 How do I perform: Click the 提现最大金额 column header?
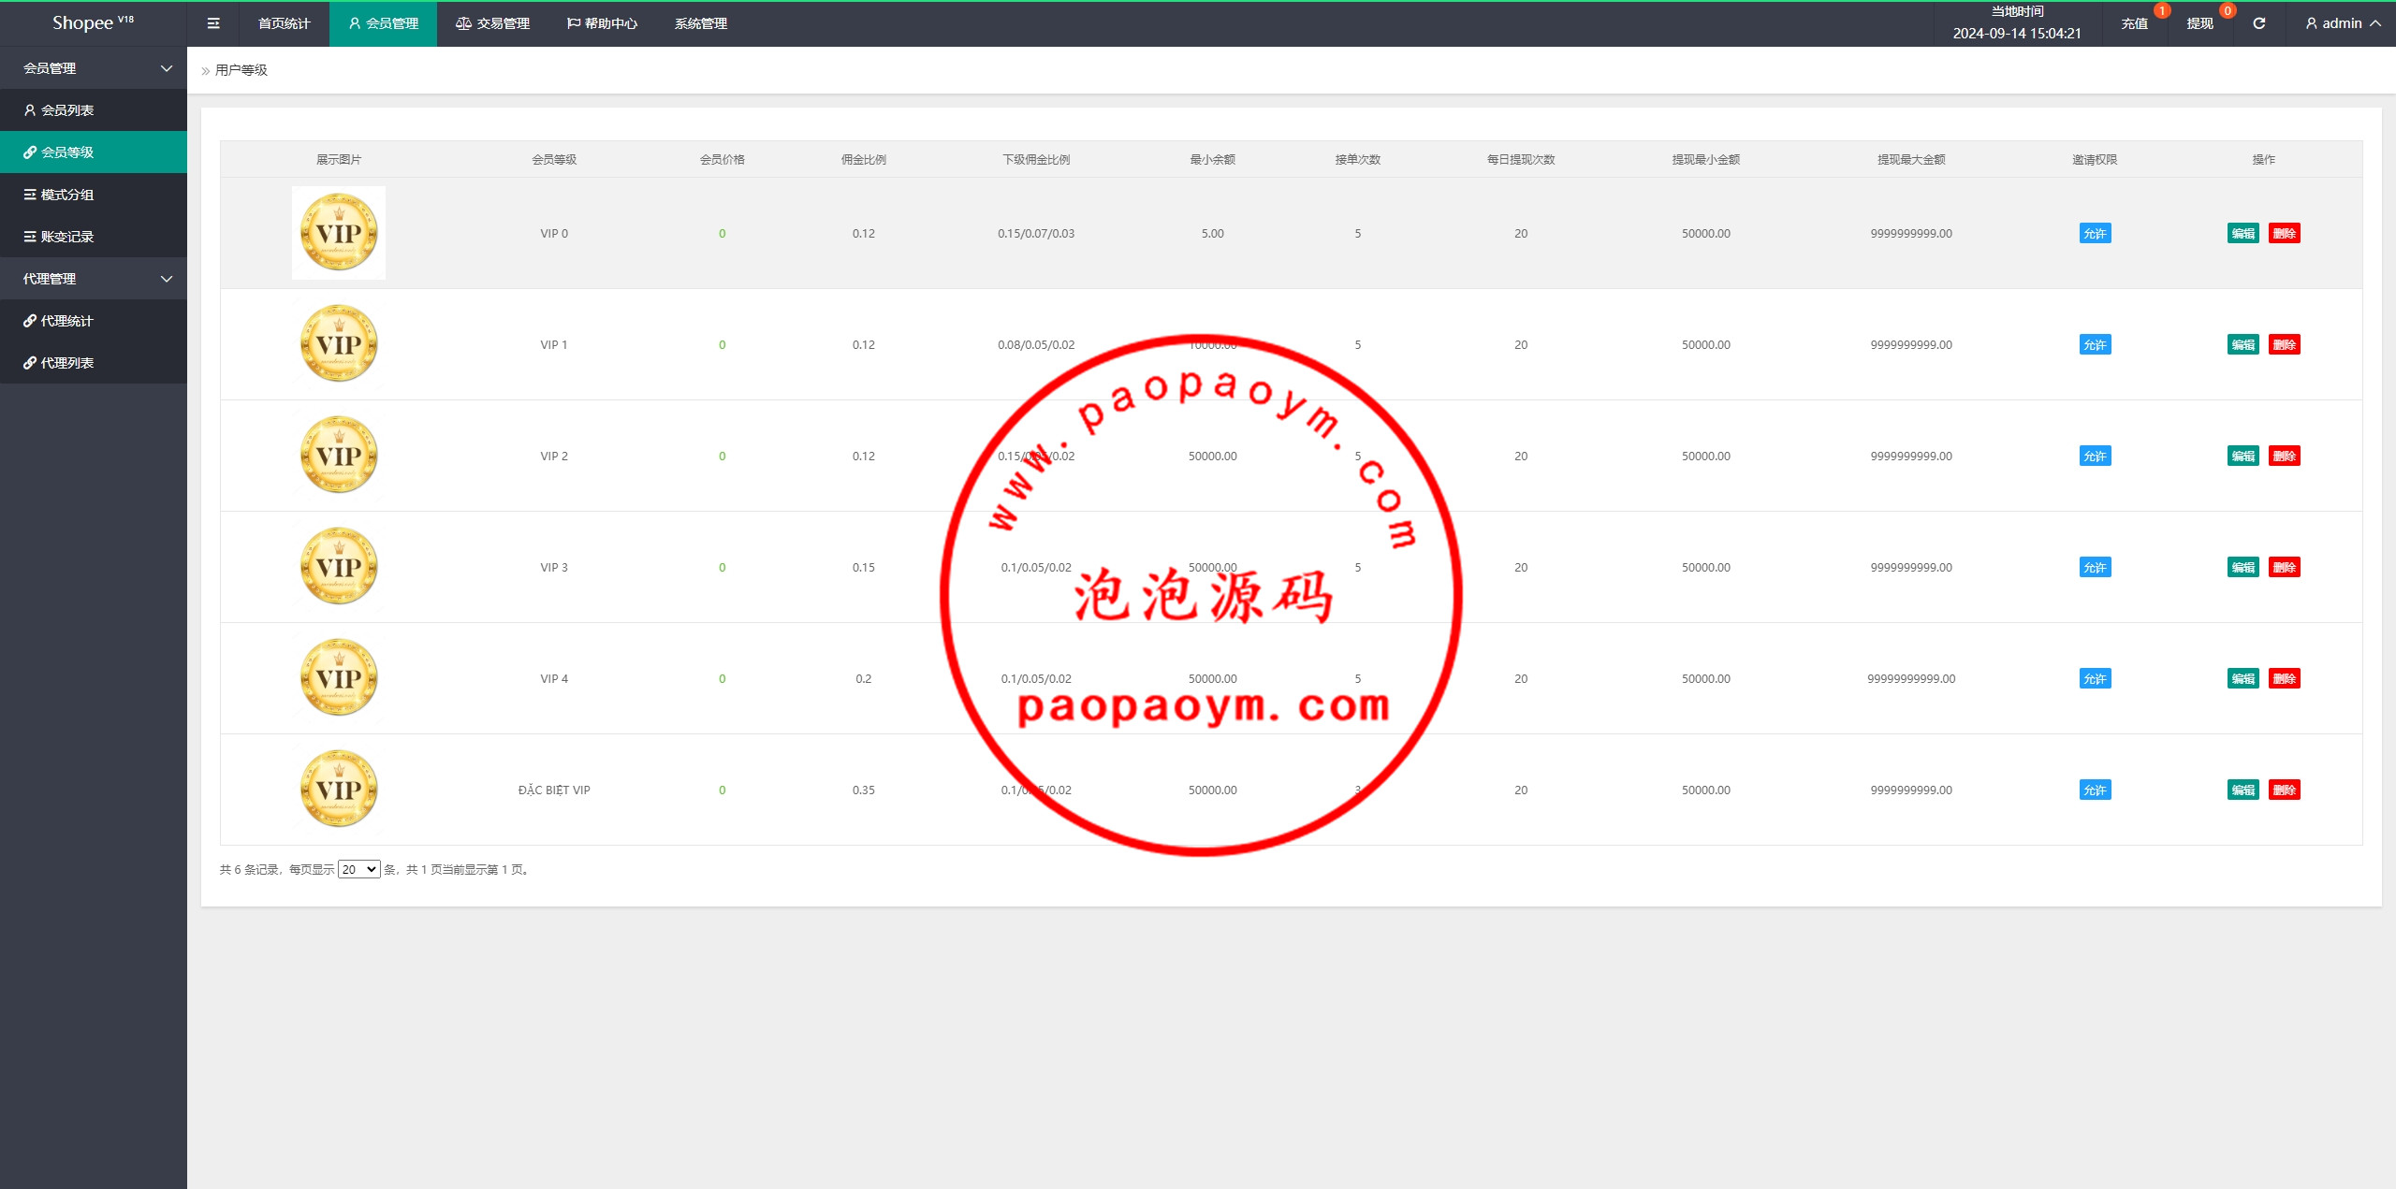point(1911,159)
